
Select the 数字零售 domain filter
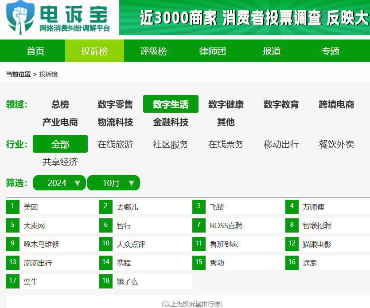(x=115, y=104)
